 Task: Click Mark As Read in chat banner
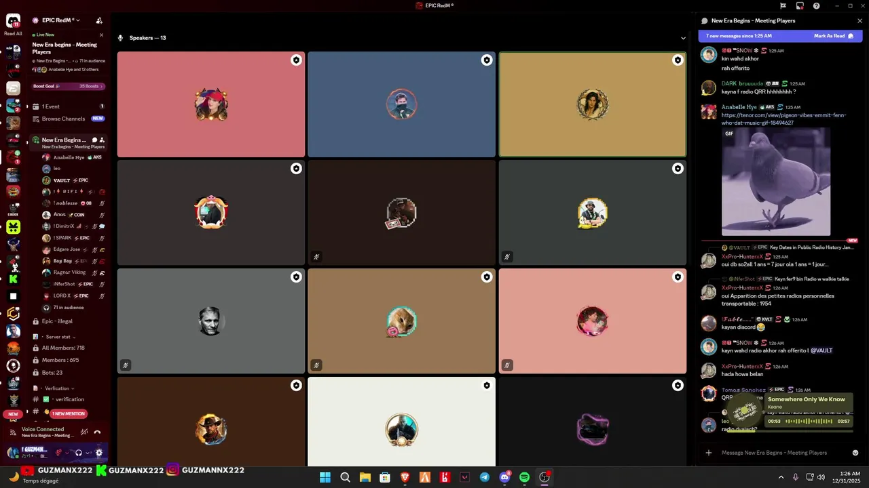point(834,36)
